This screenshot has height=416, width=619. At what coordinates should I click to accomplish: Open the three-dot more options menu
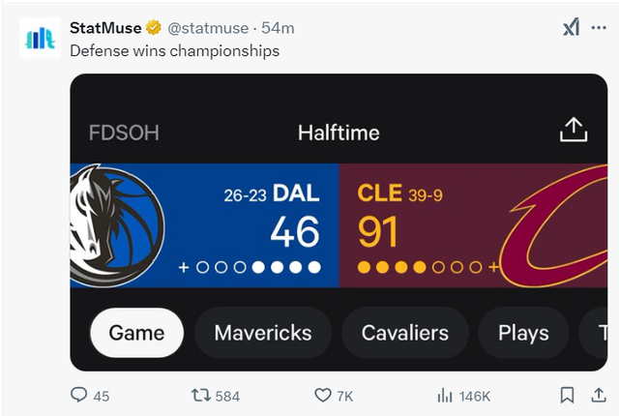(599, 28)
